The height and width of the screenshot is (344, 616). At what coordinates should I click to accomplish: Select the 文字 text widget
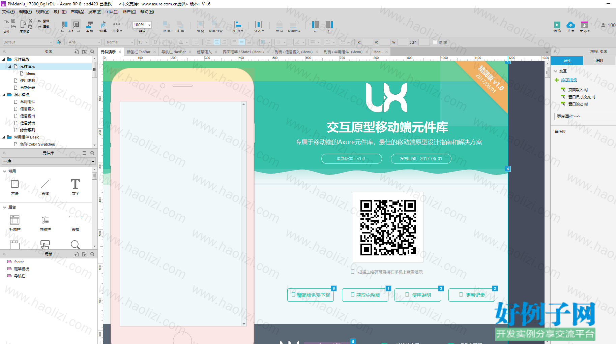[76, 187]
